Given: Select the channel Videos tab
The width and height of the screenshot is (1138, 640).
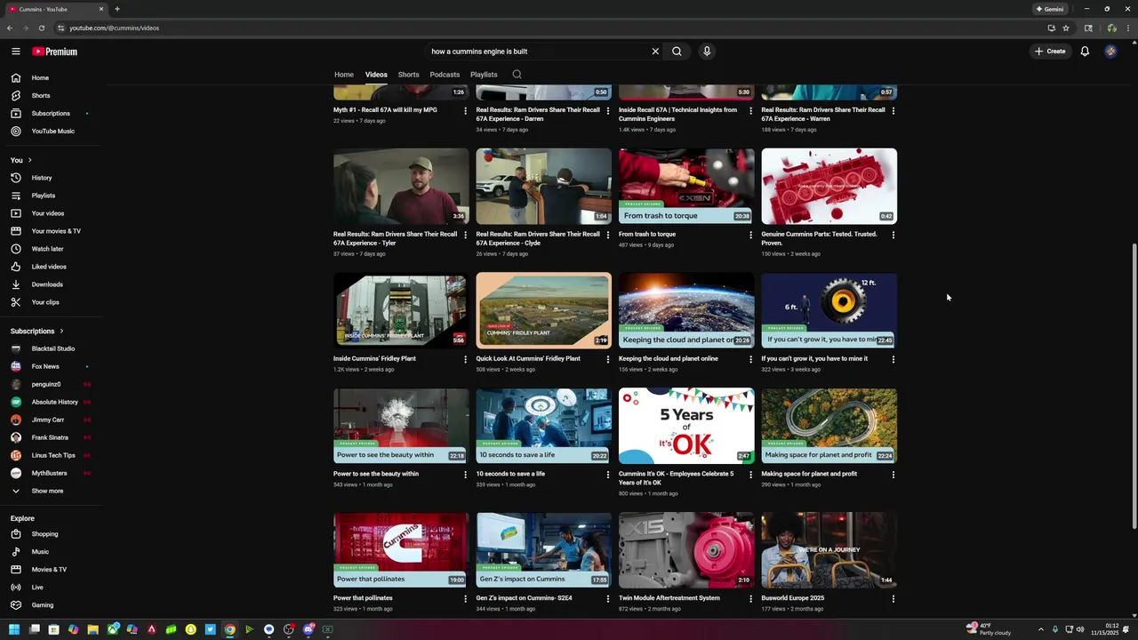Looking at the screenshot, I should tap(376, 75).
